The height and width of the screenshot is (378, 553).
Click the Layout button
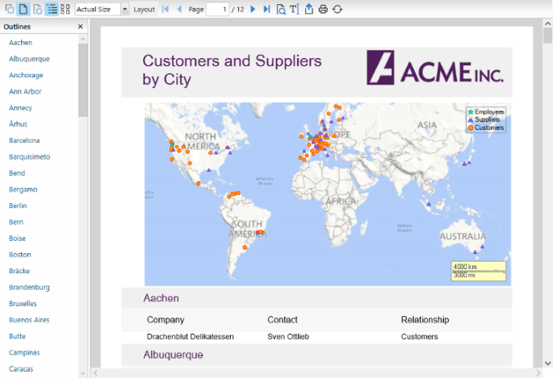(145, 9)
